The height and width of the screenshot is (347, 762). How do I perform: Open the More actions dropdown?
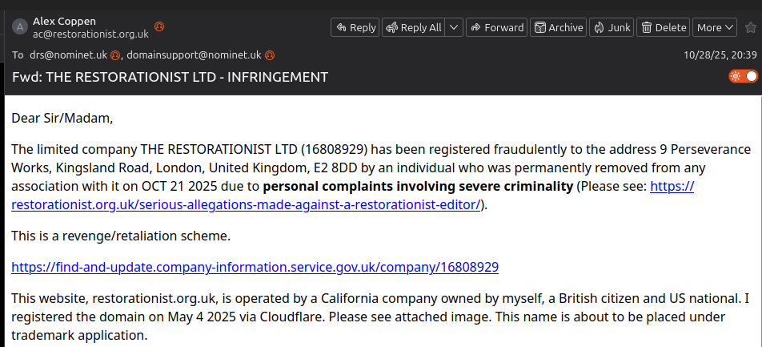(x=714, y=27)
